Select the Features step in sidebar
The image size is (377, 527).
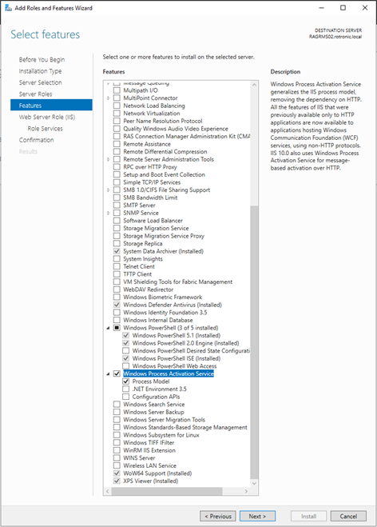(x=51, y=106)
